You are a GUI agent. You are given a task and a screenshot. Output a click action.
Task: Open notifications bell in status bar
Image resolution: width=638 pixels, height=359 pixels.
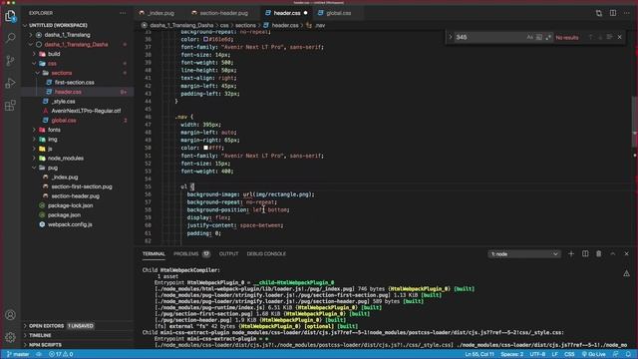629,354
